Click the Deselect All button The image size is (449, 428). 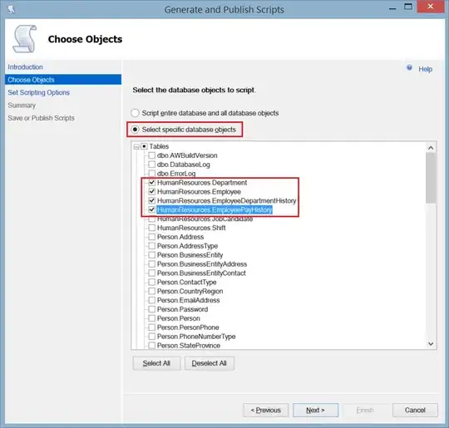pyautogui.click(x=210, y=363)
